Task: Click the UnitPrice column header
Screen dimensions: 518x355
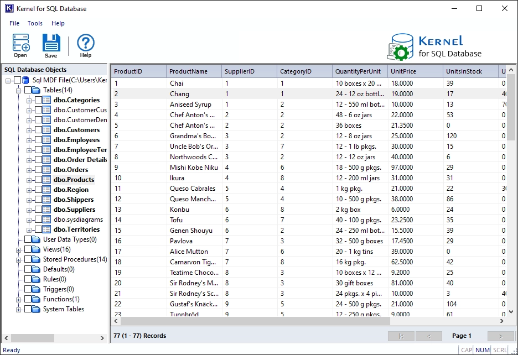Action: [415, 71]
